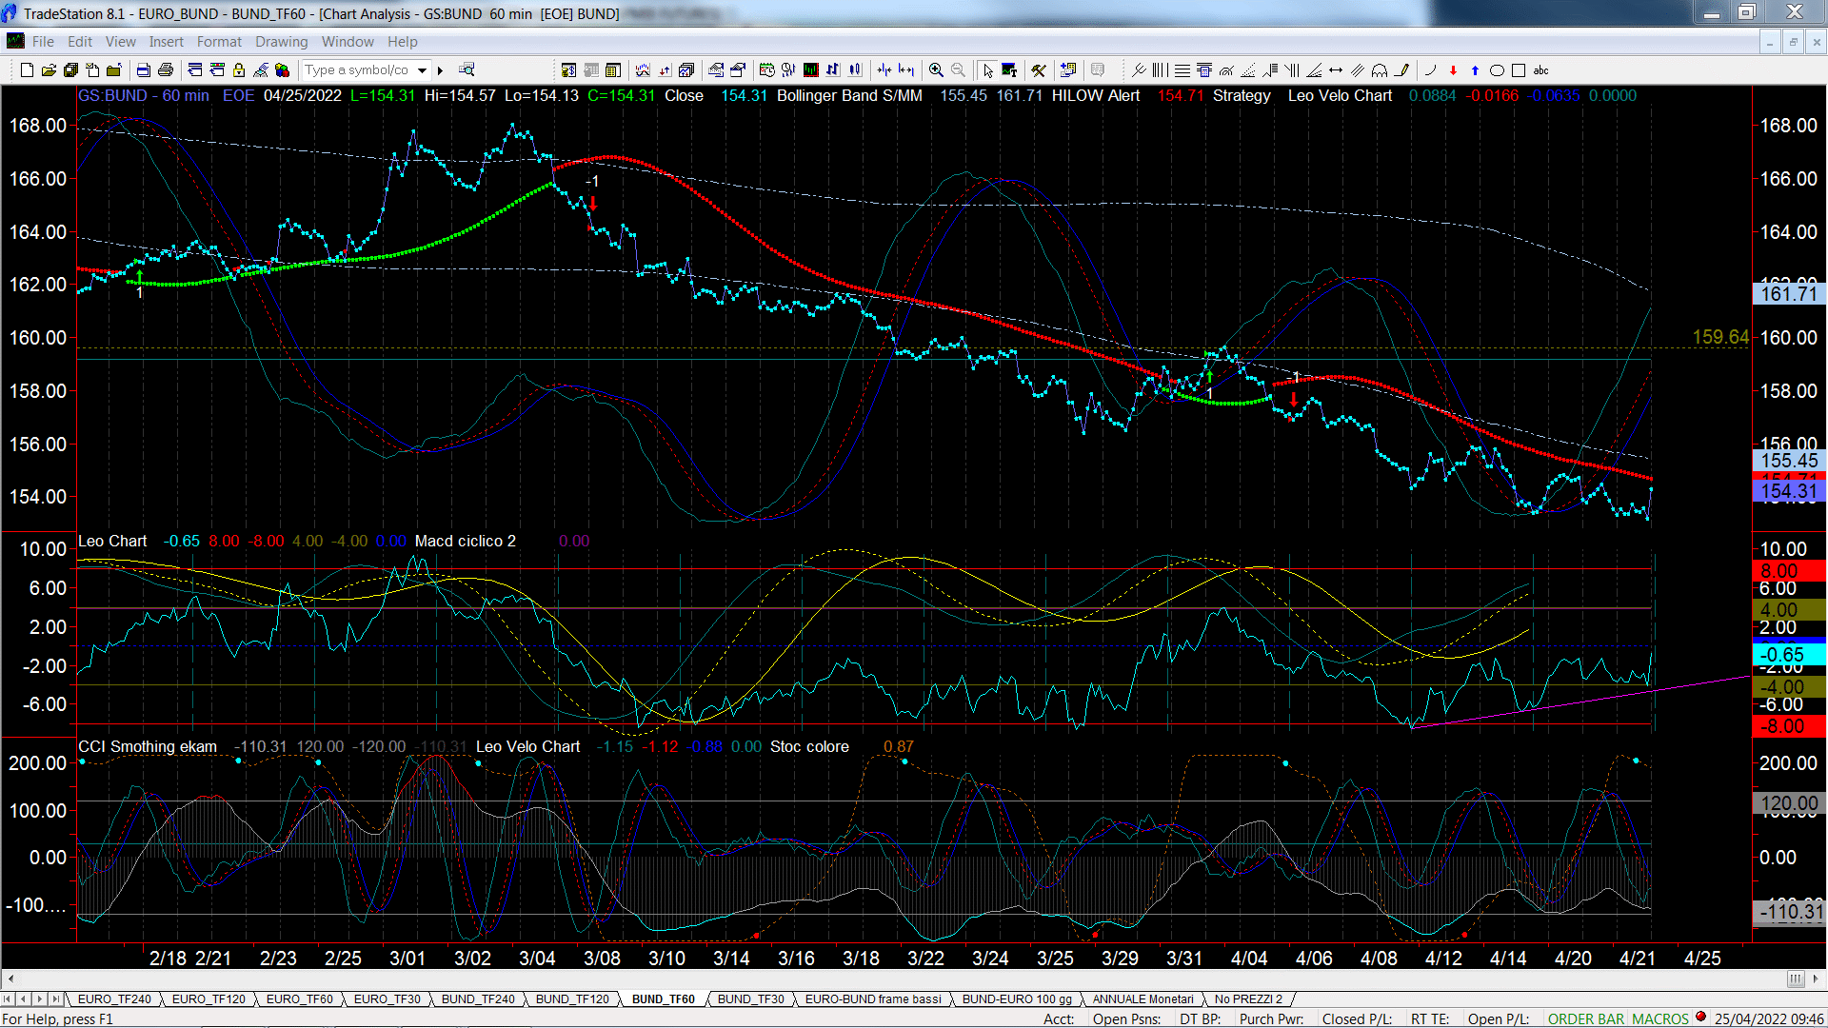Screen dimensions: 1828x1028
Task: Select the vertical lines drawing tool
Action: click(x=1160, y=70)
